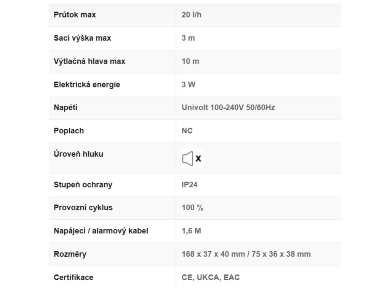Click the muted speaker noise level icon

192,158
